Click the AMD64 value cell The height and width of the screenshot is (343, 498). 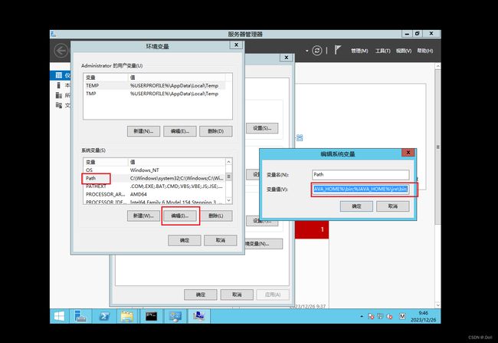(139, 194)
